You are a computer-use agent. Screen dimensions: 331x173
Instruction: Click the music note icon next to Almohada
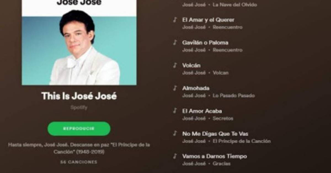(x=175, y=88)
